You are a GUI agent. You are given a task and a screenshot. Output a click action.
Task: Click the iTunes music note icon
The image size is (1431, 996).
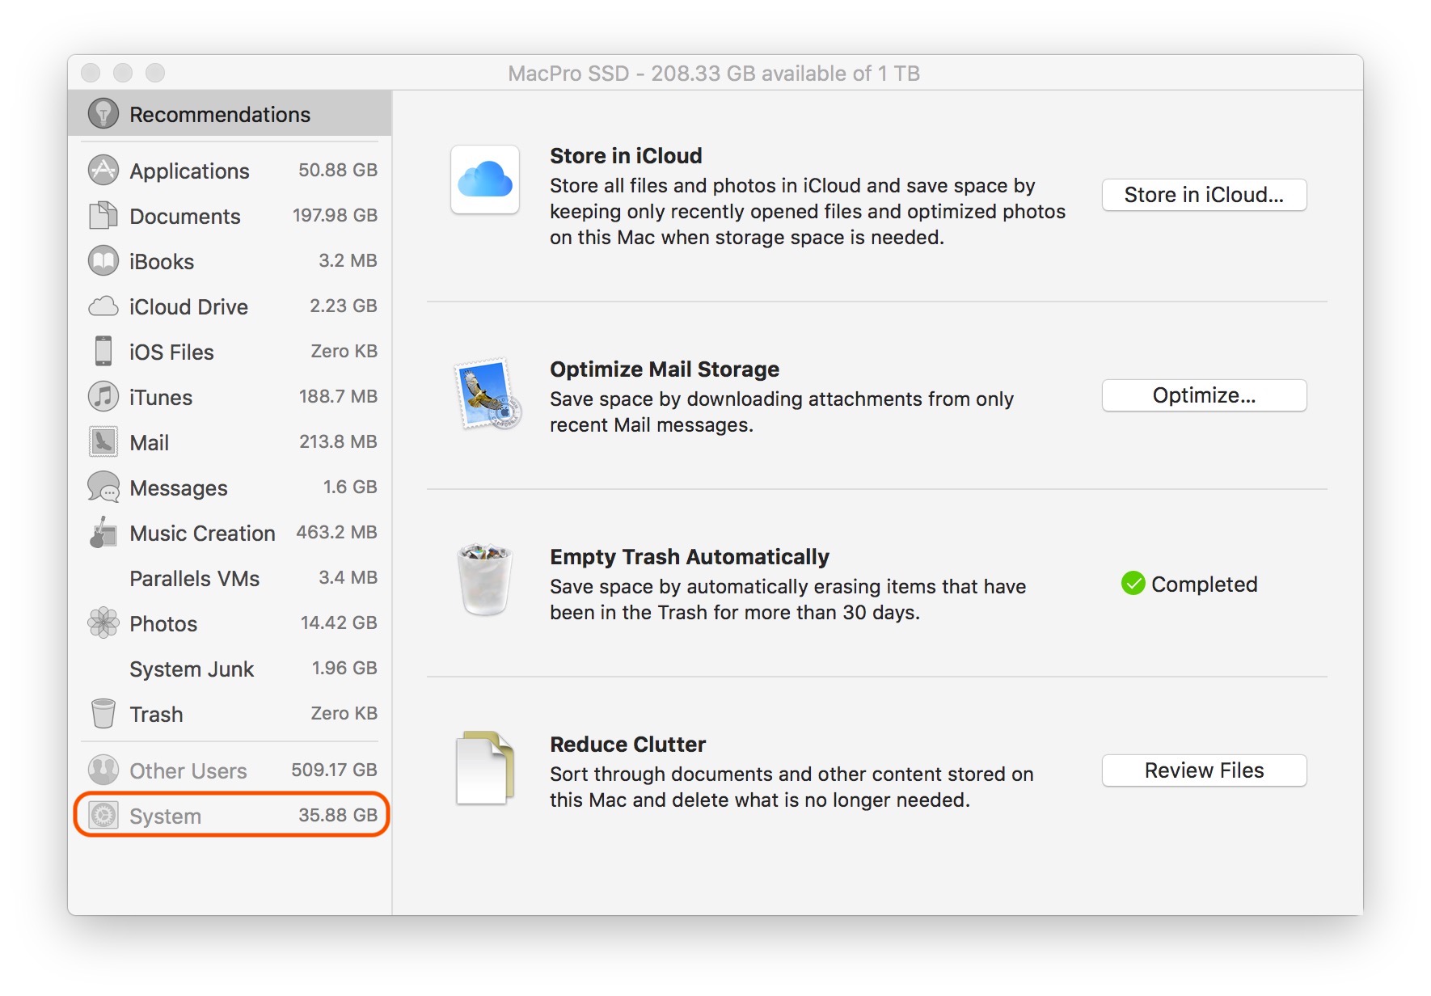pyautogui.click(x=103, y=396)
